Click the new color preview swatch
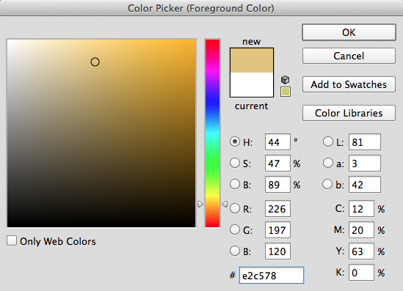 252,61
